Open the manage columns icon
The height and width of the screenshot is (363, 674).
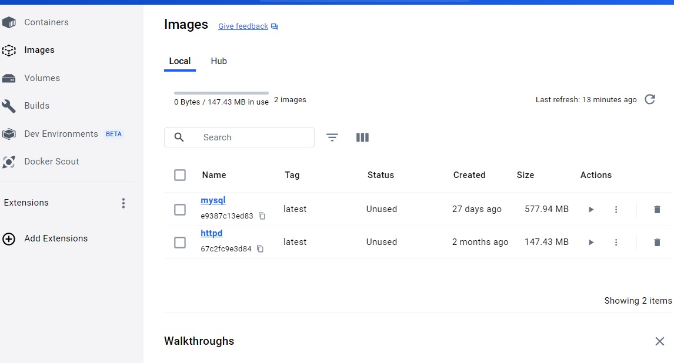[362, 137]
